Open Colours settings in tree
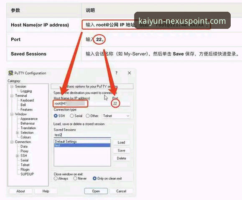Screen dimensions: 242x200 [25, 137]
